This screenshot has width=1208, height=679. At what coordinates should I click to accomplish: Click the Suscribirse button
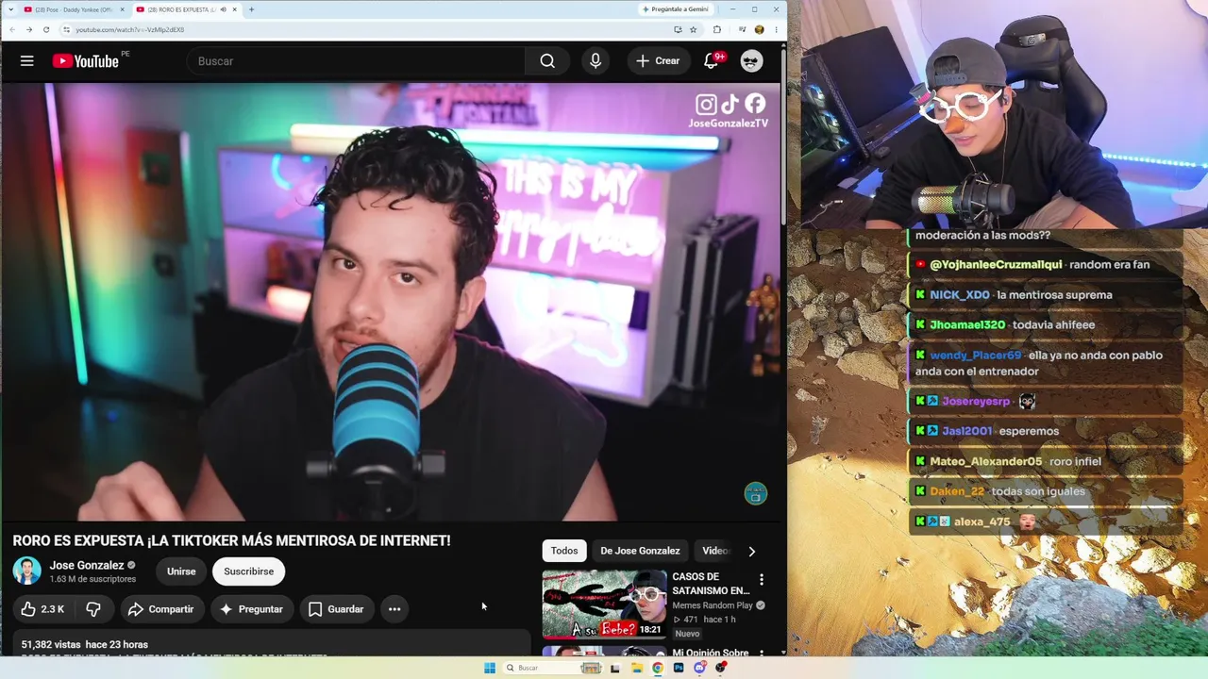[x=249, y=571]
